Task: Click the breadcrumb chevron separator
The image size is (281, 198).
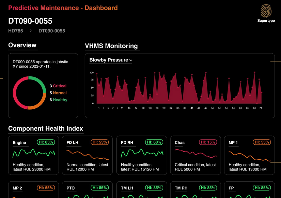Action: tap(31, 31)
